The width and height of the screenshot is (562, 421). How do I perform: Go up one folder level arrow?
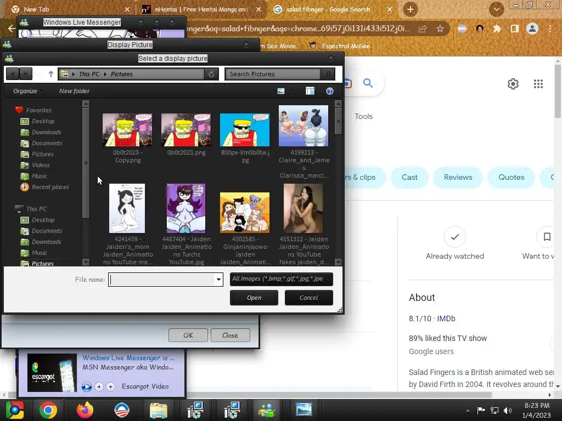(51, 74)
